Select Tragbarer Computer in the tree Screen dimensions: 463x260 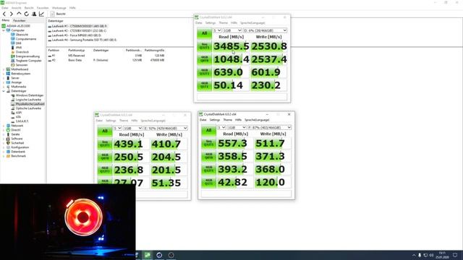[x=29, y=61]
